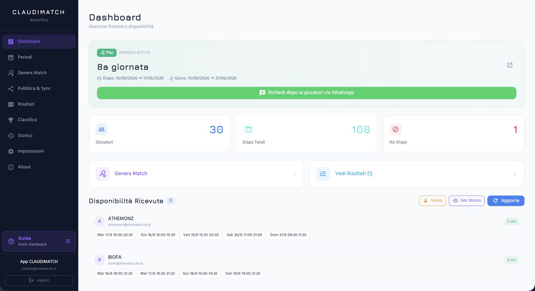This screenshot has height=291, width=535.
Task: Click the BIOFA avatar letter B
Action: tap(100, 260)
